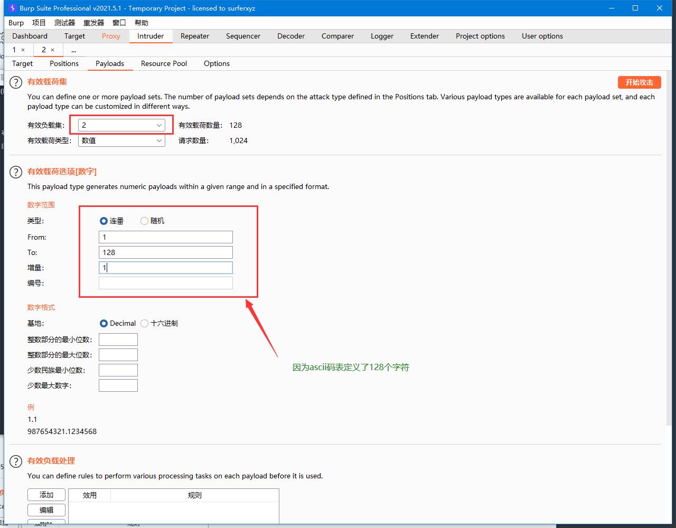Open help for 有效负载处理 section
This screenshot has height=528, width=676.
coord(16,461)
